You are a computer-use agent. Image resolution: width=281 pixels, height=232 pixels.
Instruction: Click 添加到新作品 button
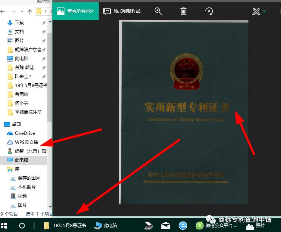point(122,11)
